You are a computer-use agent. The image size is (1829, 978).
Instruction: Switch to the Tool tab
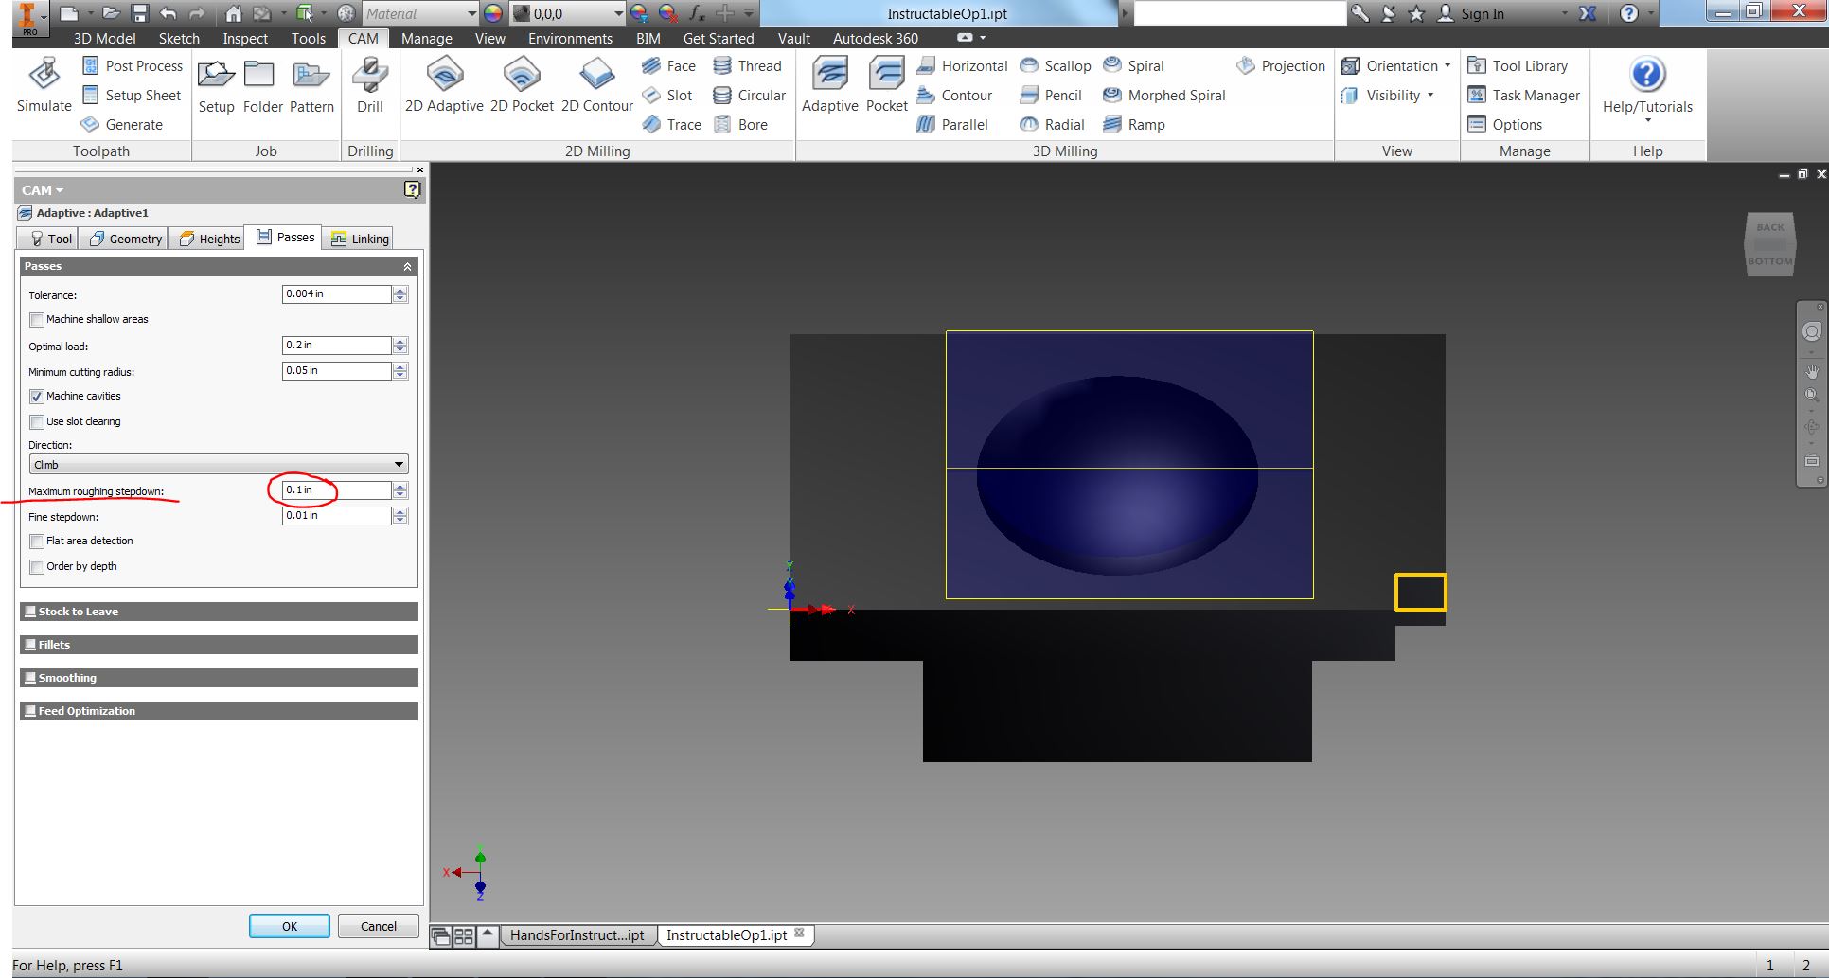point(49,239)
